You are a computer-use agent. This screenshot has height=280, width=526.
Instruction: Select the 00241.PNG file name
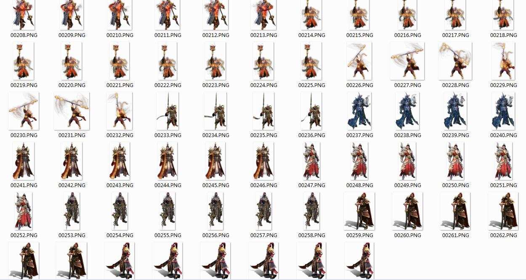(x=24, y=185)
